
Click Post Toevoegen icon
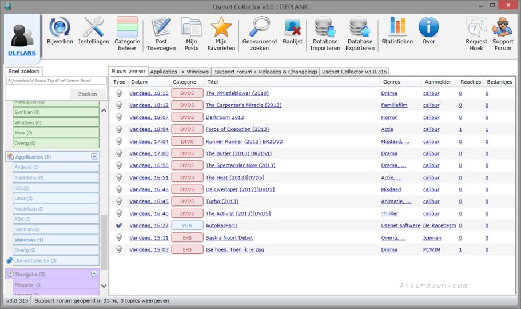161,27
